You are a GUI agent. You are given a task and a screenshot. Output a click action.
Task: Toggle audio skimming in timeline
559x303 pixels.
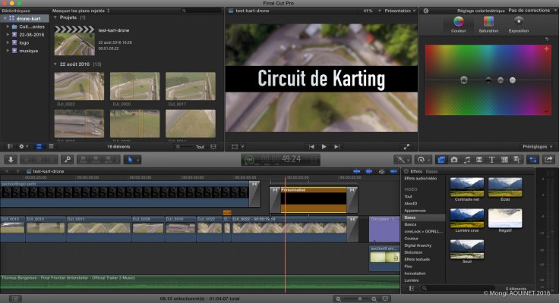[x=368, y=172]
